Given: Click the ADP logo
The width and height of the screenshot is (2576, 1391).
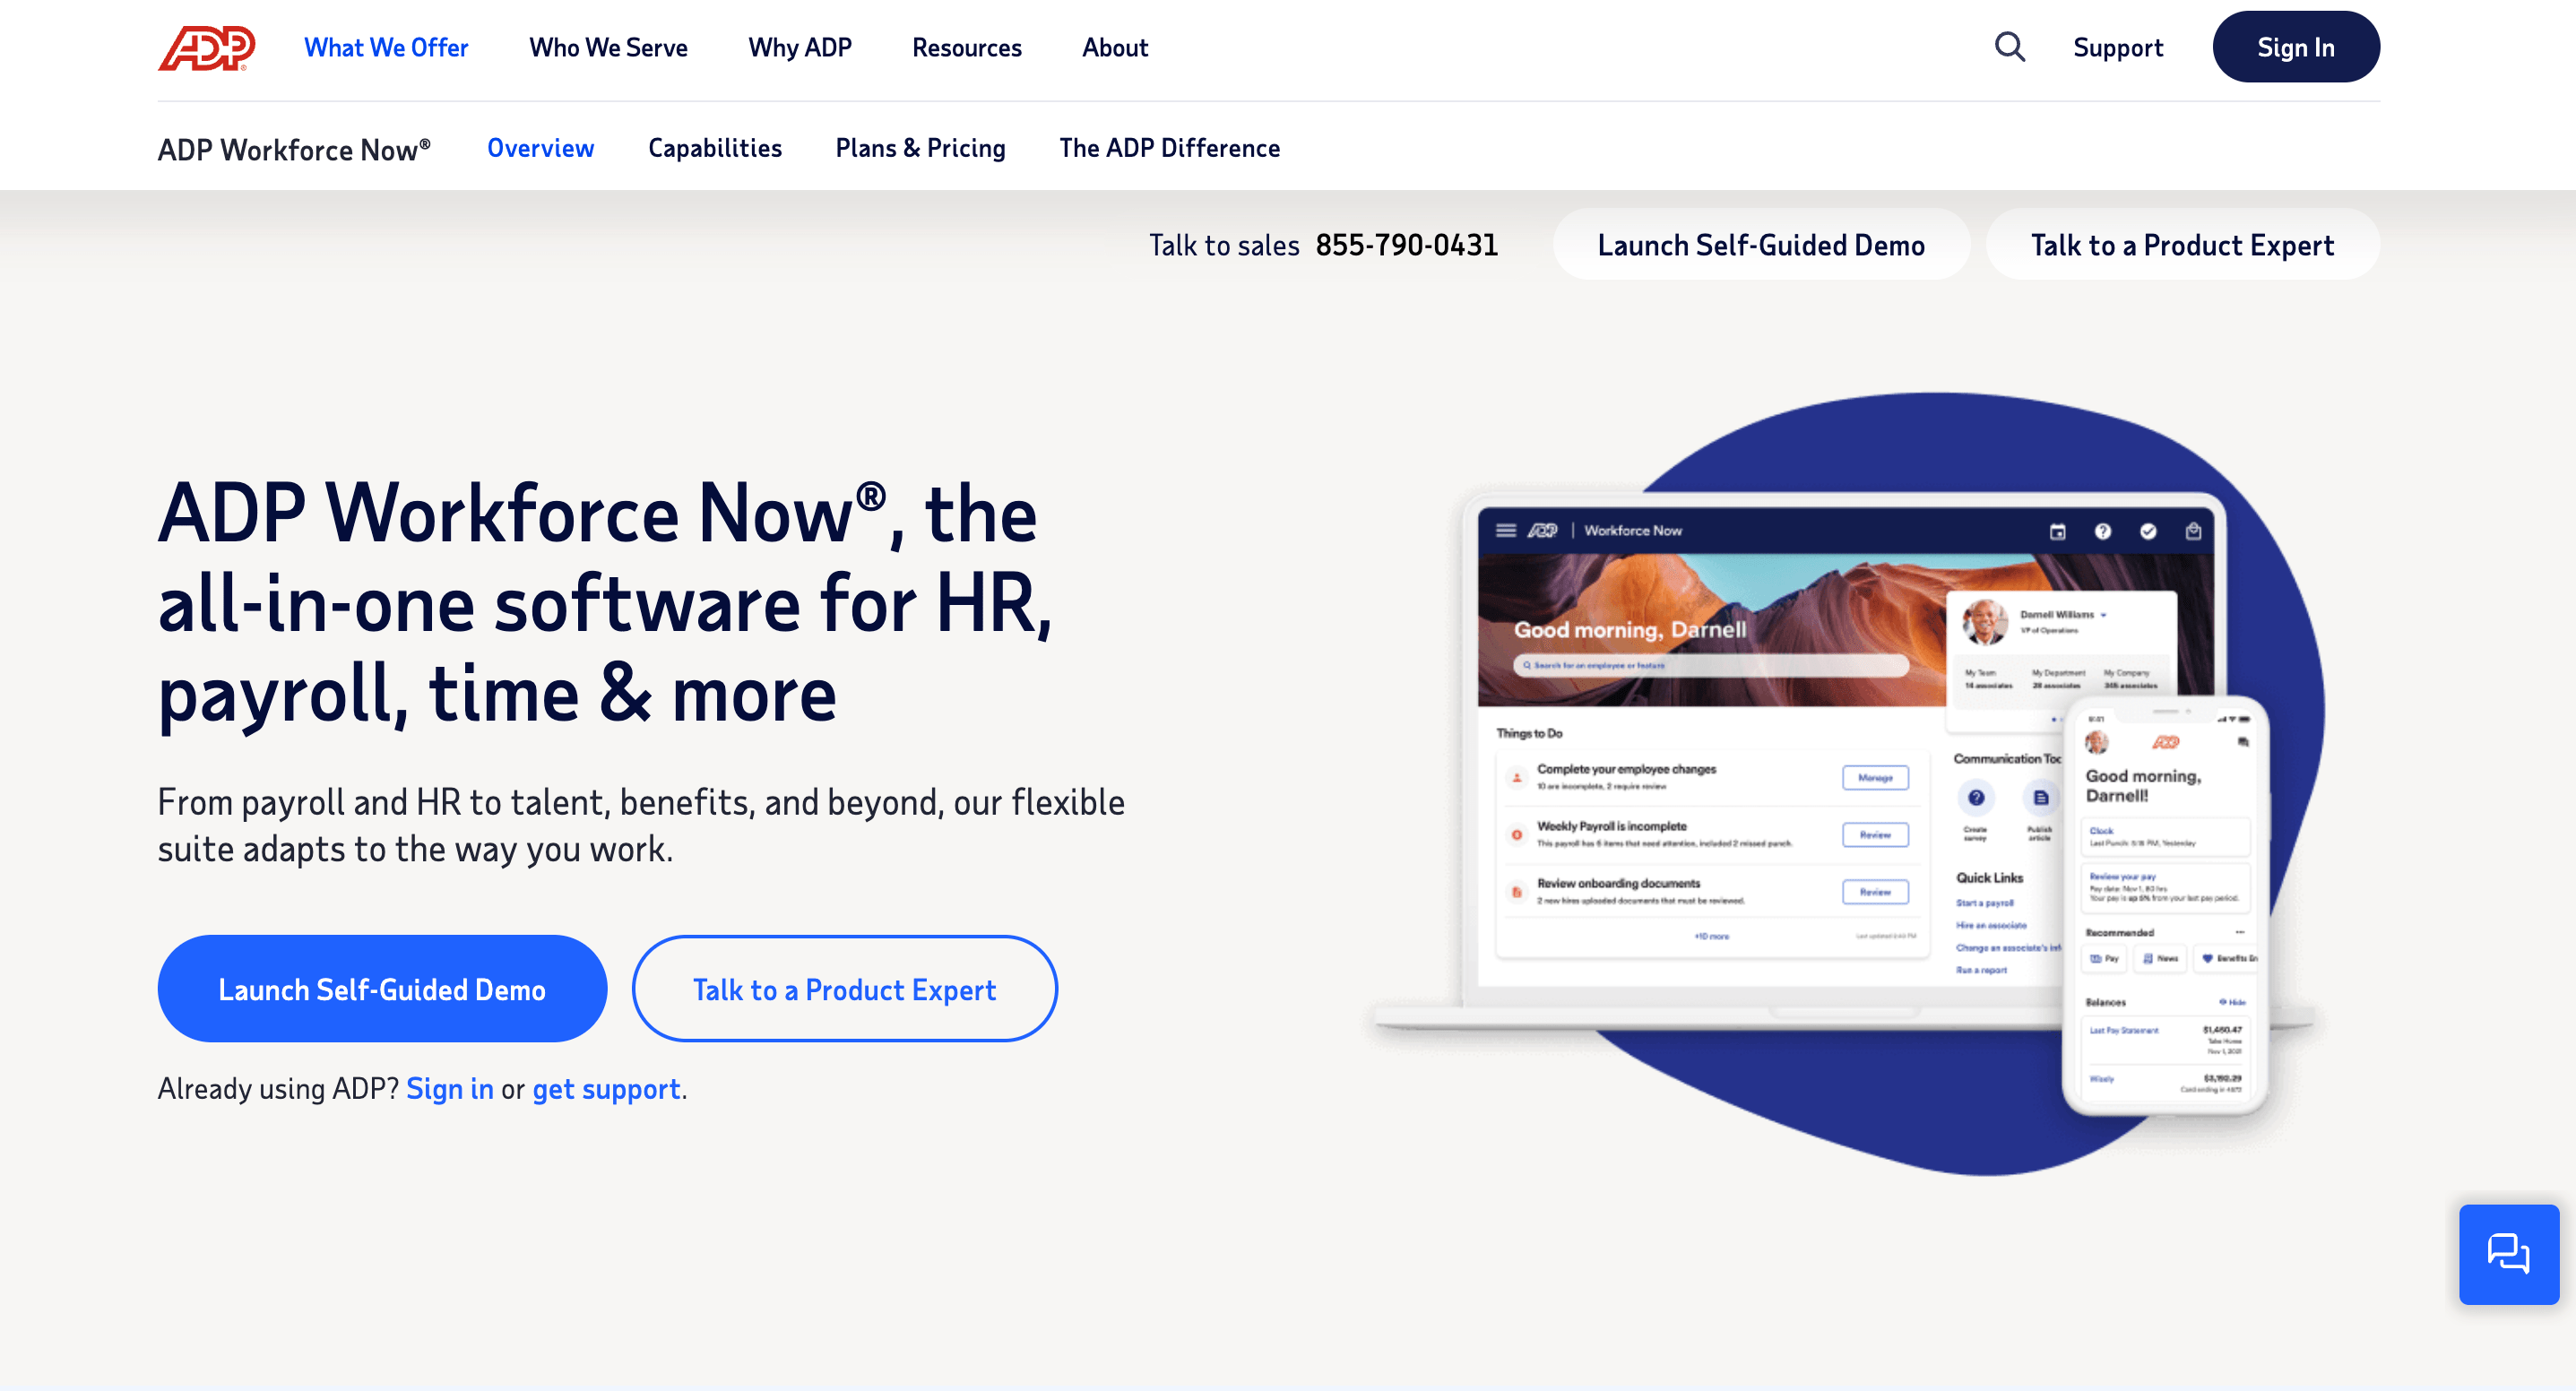Looking at the screenshot, I should coord(207,48).
